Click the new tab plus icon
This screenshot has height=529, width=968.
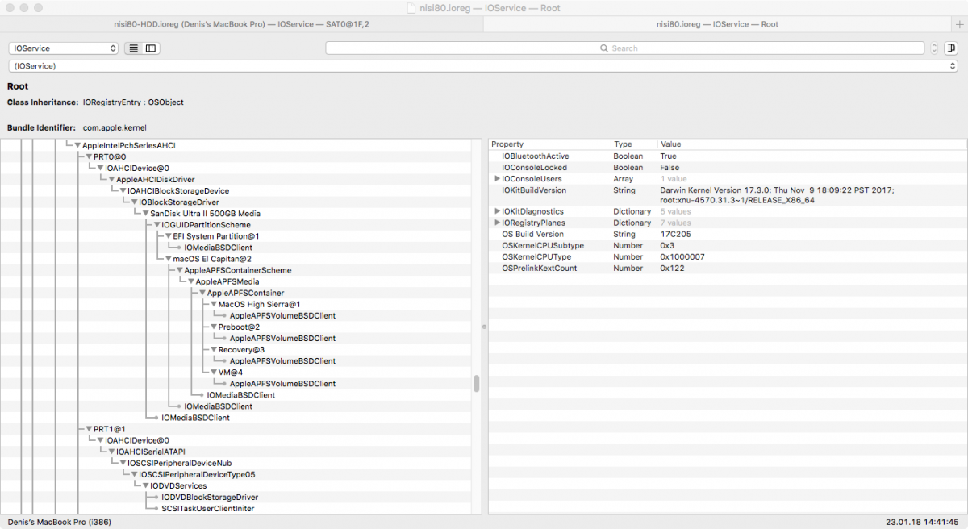[x=959, y=24]
